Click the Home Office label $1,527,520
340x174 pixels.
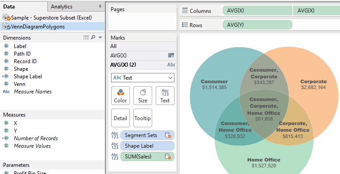coord(264,163)
